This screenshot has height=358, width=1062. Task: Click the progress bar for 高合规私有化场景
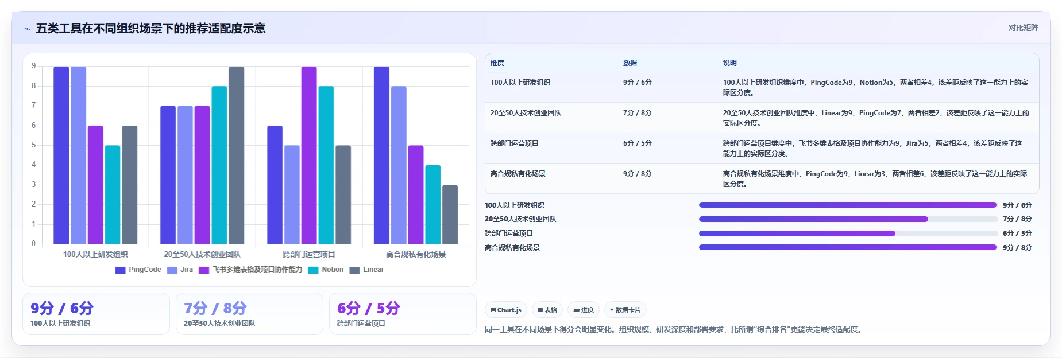(x=848, y=247)
